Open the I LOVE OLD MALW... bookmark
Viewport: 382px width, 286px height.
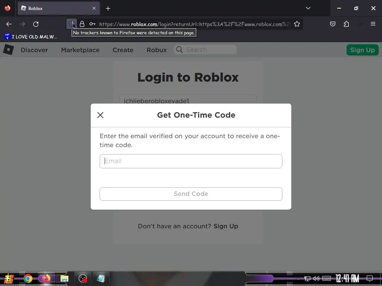pyautogui.click(x=31, y=37)
